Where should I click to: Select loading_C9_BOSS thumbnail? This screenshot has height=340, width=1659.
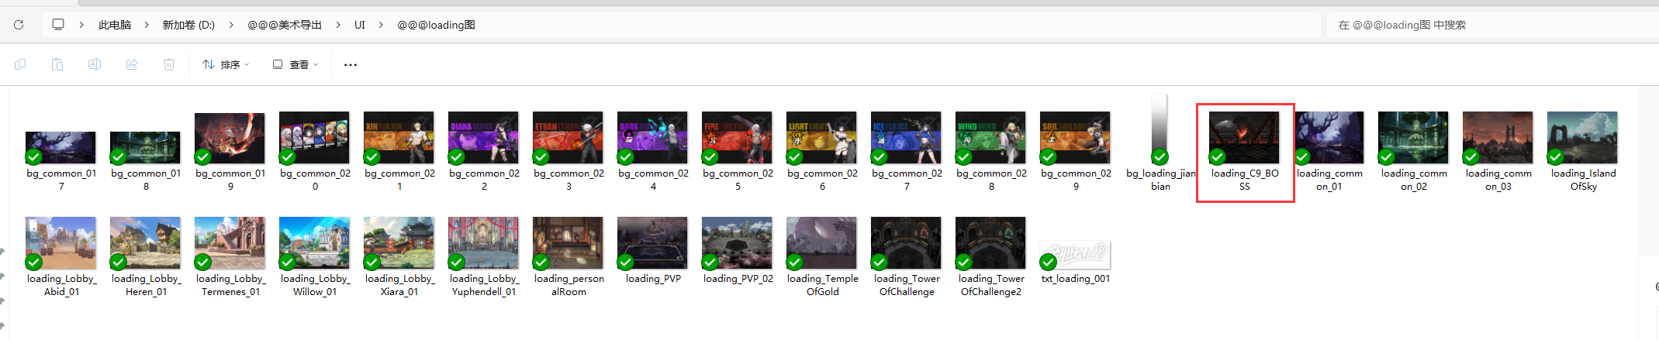[1244, 138]
